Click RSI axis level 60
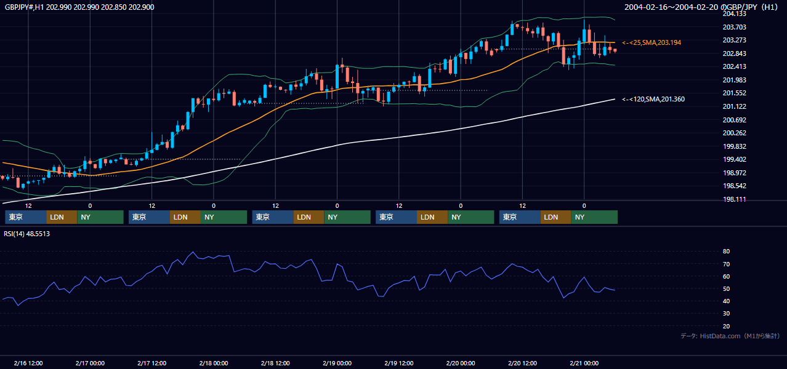Image resolution: width=787 pixels, height=369 pixels. (726, 276)
